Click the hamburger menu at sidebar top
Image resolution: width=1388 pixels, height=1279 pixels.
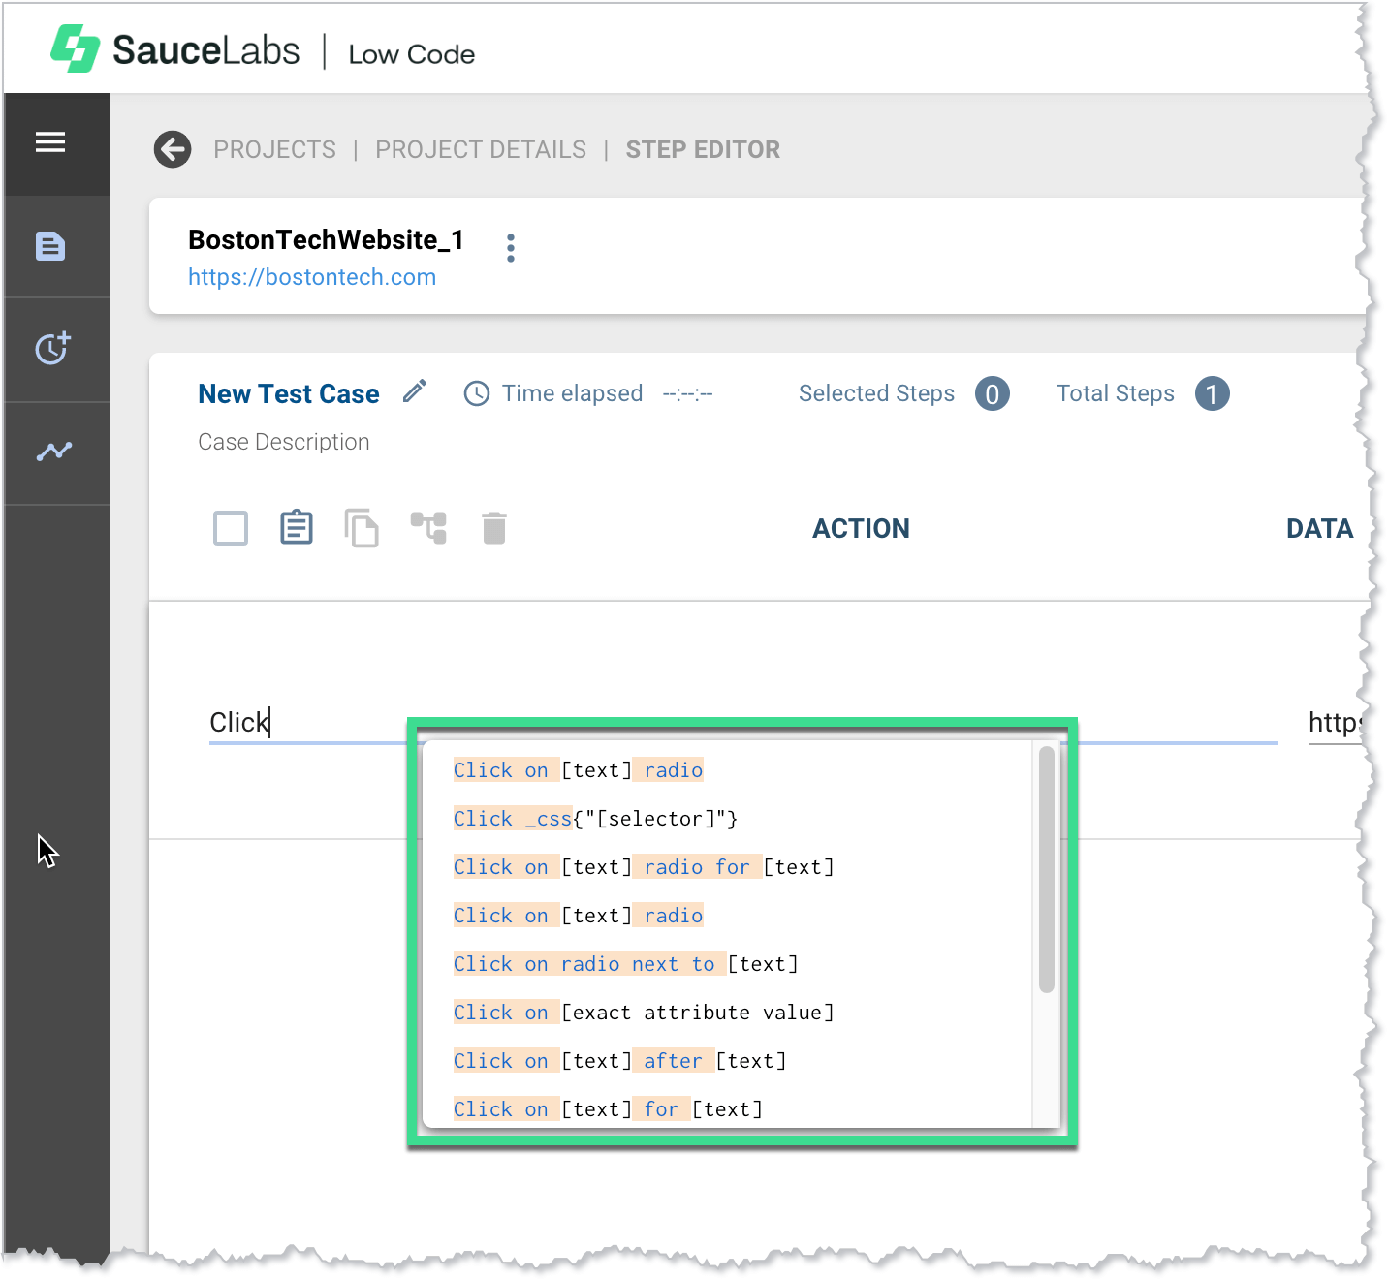49,142
